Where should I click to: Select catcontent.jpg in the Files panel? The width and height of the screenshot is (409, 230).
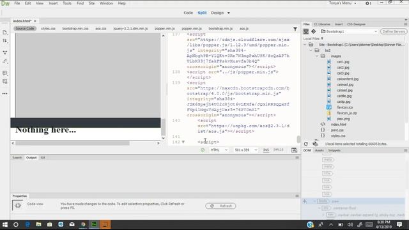348,79
